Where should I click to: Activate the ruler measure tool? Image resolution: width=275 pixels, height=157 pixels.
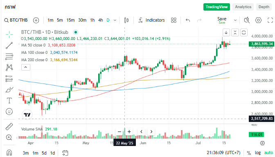pos(9,126)
